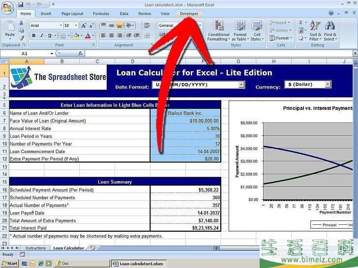Open Doc taskbar button
Image resolution: width=358 pixels, height=268 pixels.
[x=82, y=264]
